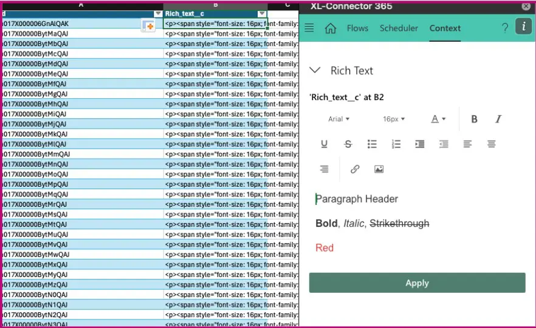The height and width of the screenshot is (328, 536).
Task: Click the Apply button
Action: coord(417,283)
